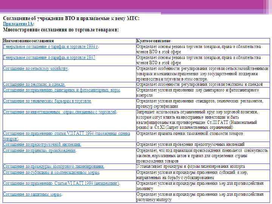The height and width of the screenshot is (204, 272).
Task: Open Соглашение по текстилю и одежде link
Action: point(34,85)
